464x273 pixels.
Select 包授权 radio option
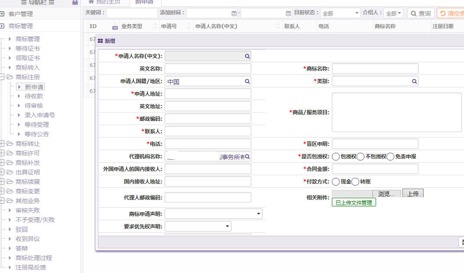336,157
